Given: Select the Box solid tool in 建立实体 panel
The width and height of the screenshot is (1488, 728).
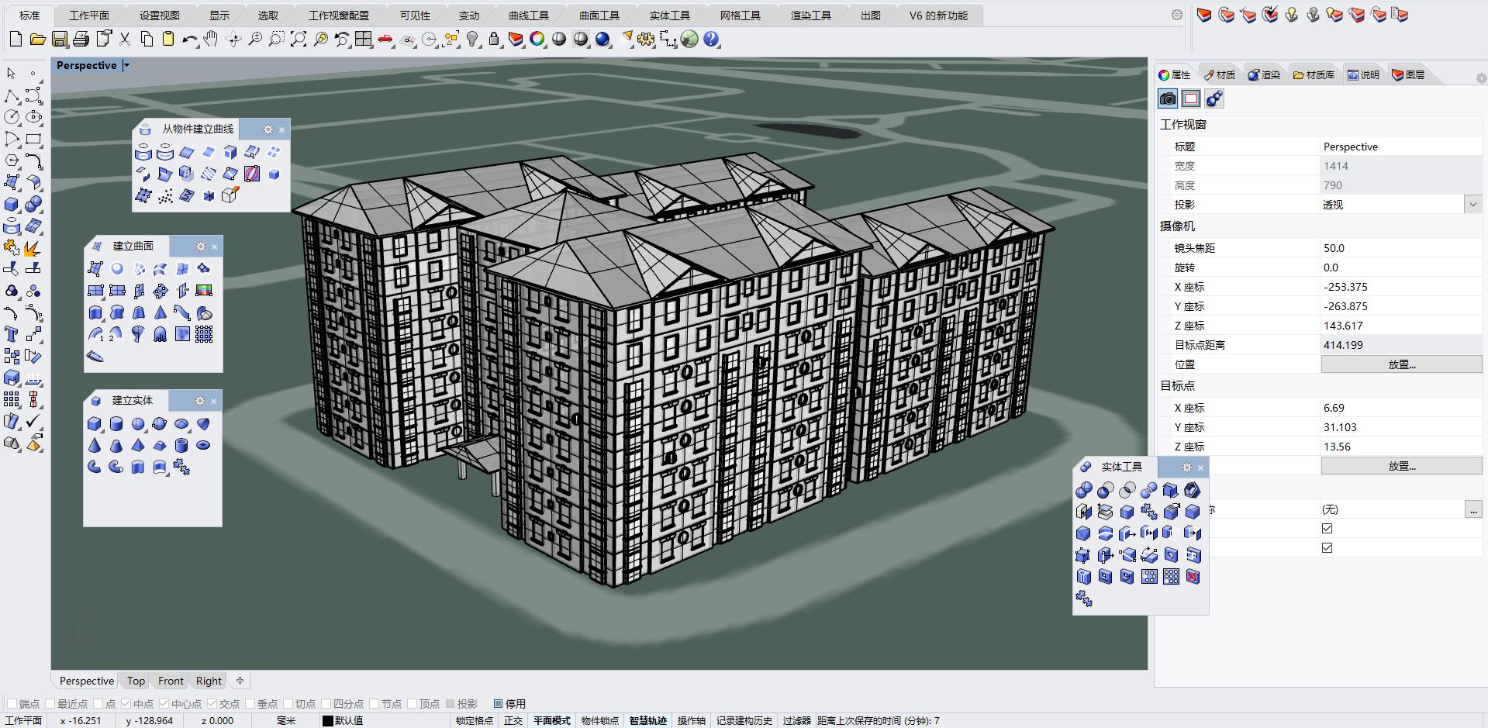Looking at the screenshot, I should (95, 424).
